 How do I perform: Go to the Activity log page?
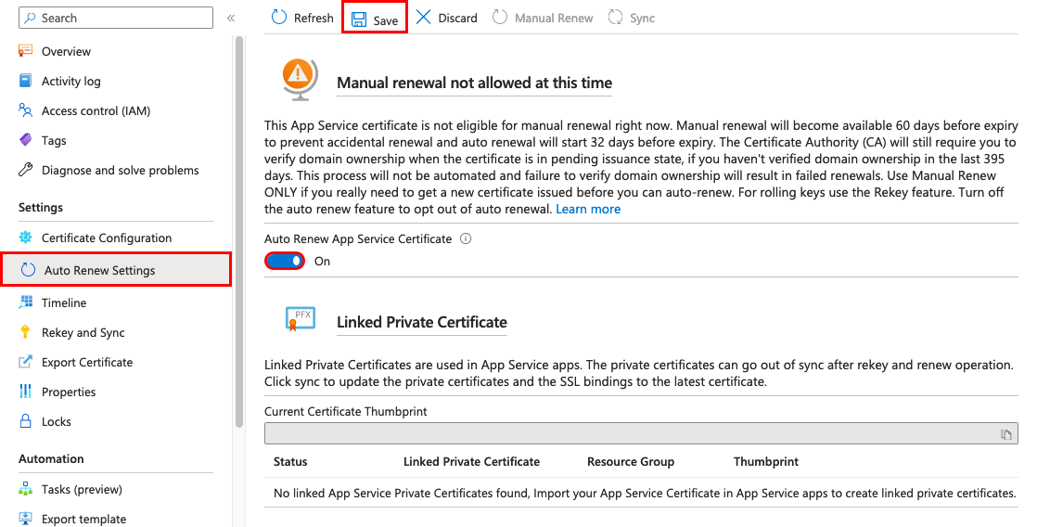70,82
